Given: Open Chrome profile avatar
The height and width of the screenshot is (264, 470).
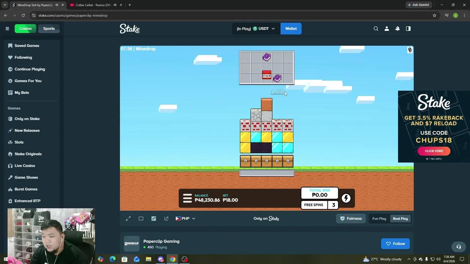Looking at the screenshot, I should pos(455,15).
